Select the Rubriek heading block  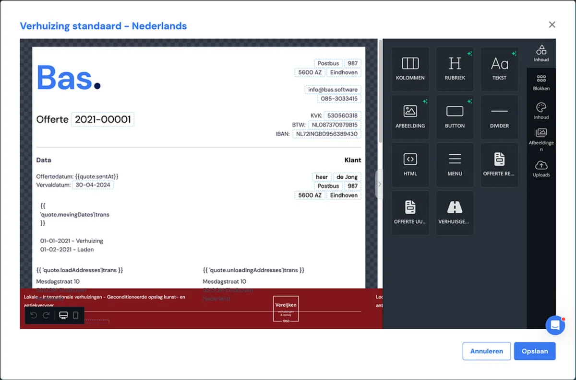pyautogui.click(x=455, y=69)
